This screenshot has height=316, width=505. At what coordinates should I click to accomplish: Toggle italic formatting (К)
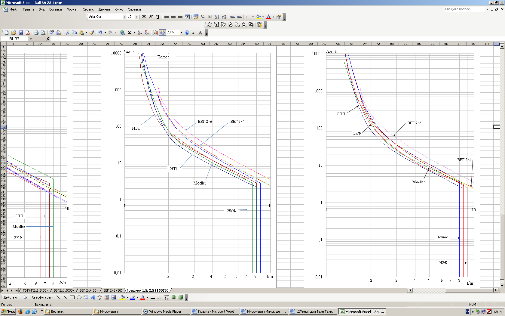coord(151,17)
